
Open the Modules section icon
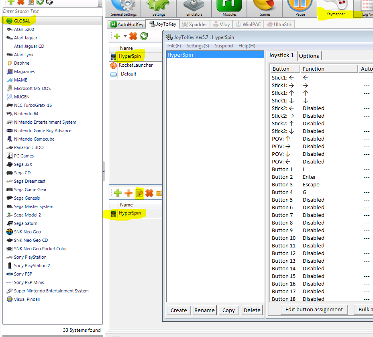pos(229,8)
